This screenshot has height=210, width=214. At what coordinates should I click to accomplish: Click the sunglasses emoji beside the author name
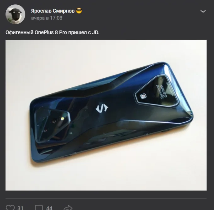click(x=79, y=11)
